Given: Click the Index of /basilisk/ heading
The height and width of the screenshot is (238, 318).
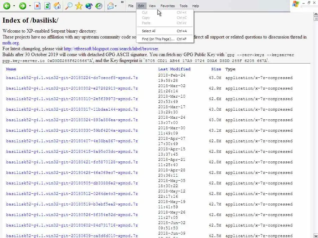Looking at the screenshot, I should click(30, 20).
